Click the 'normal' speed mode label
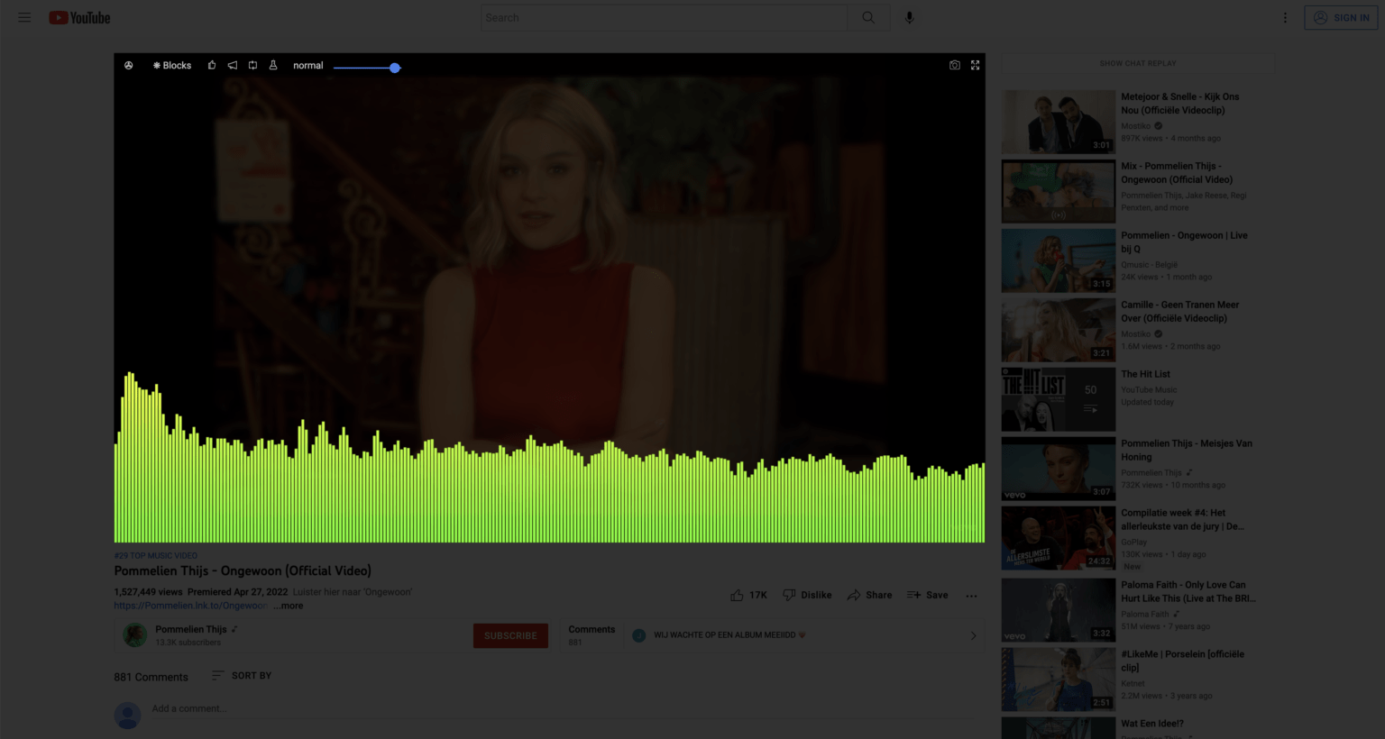Viewport: 1385px width, 739px height. tap(307, 65)
